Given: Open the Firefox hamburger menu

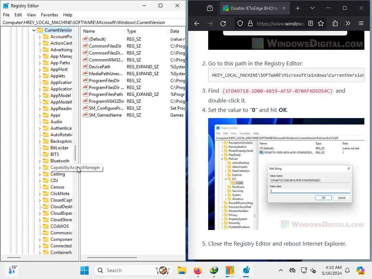Looking at the screenshot, I should [361, 23].
